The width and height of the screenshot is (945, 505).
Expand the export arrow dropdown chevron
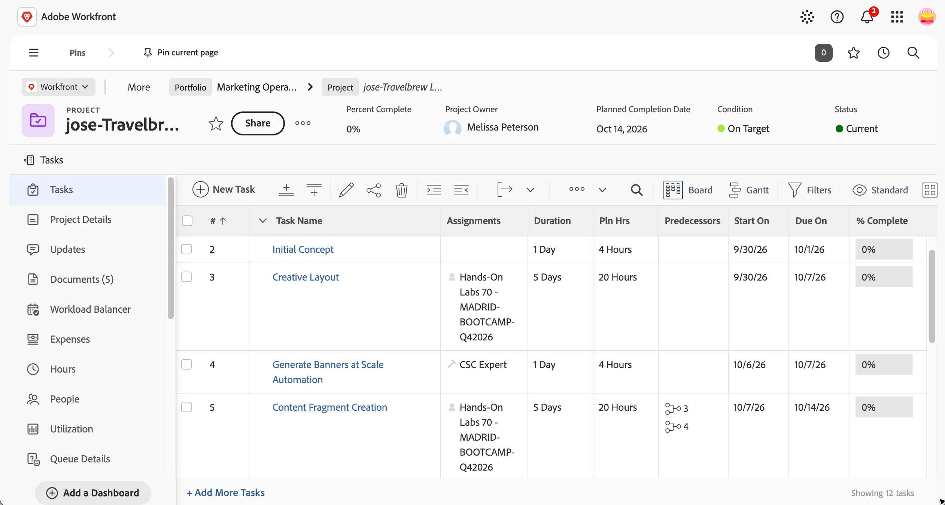pos(530,190)
